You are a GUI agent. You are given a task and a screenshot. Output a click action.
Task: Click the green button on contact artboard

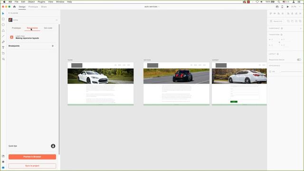point(234,102)
